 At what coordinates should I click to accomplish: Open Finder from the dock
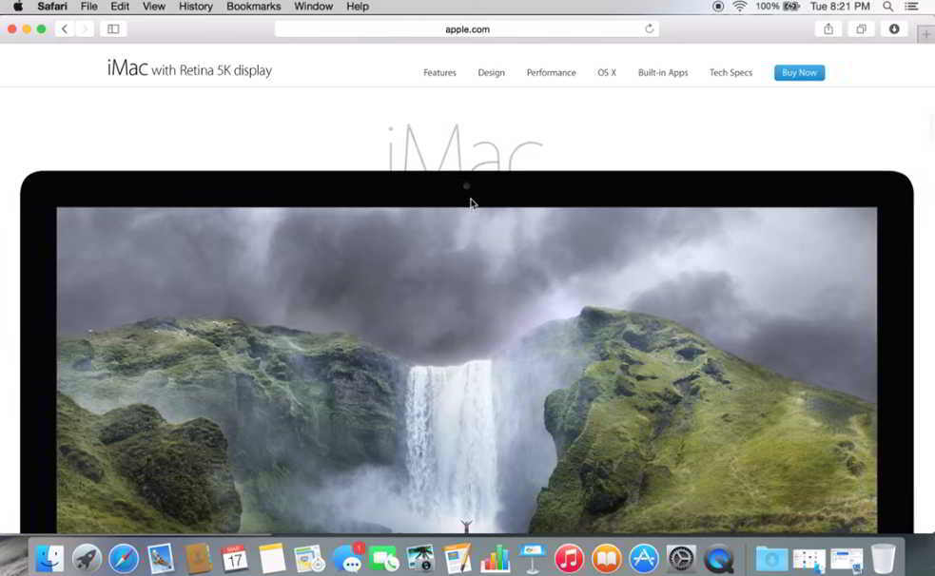click(x=49, y=559)
